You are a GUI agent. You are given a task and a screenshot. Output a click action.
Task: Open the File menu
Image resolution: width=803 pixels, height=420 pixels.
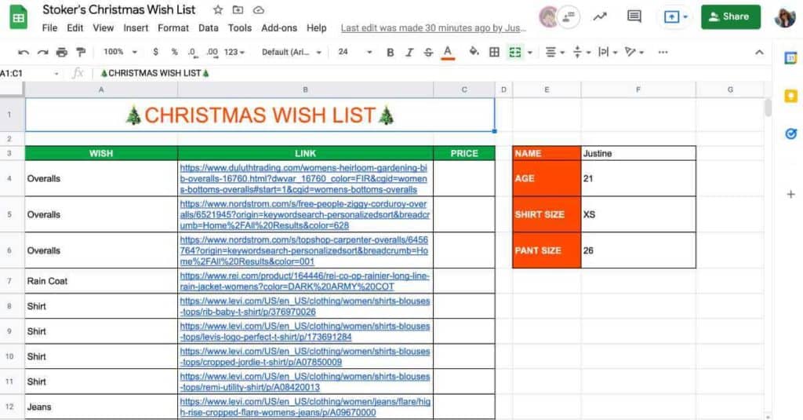click(x=49, y=27)
